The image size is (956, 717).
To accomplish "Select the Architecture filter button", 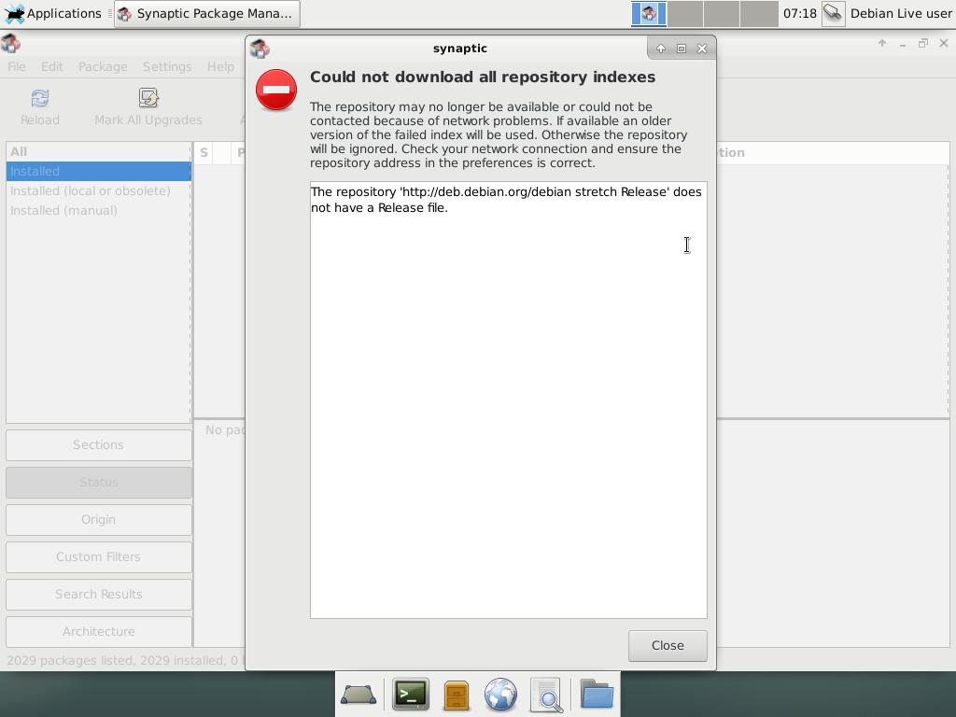I will coord(98,632).
